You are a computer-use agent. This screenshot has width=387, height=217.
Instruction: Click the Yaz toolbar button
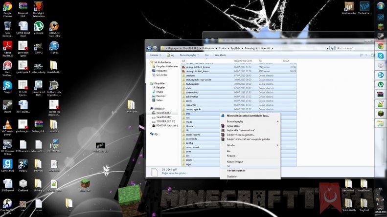[207, 55]
